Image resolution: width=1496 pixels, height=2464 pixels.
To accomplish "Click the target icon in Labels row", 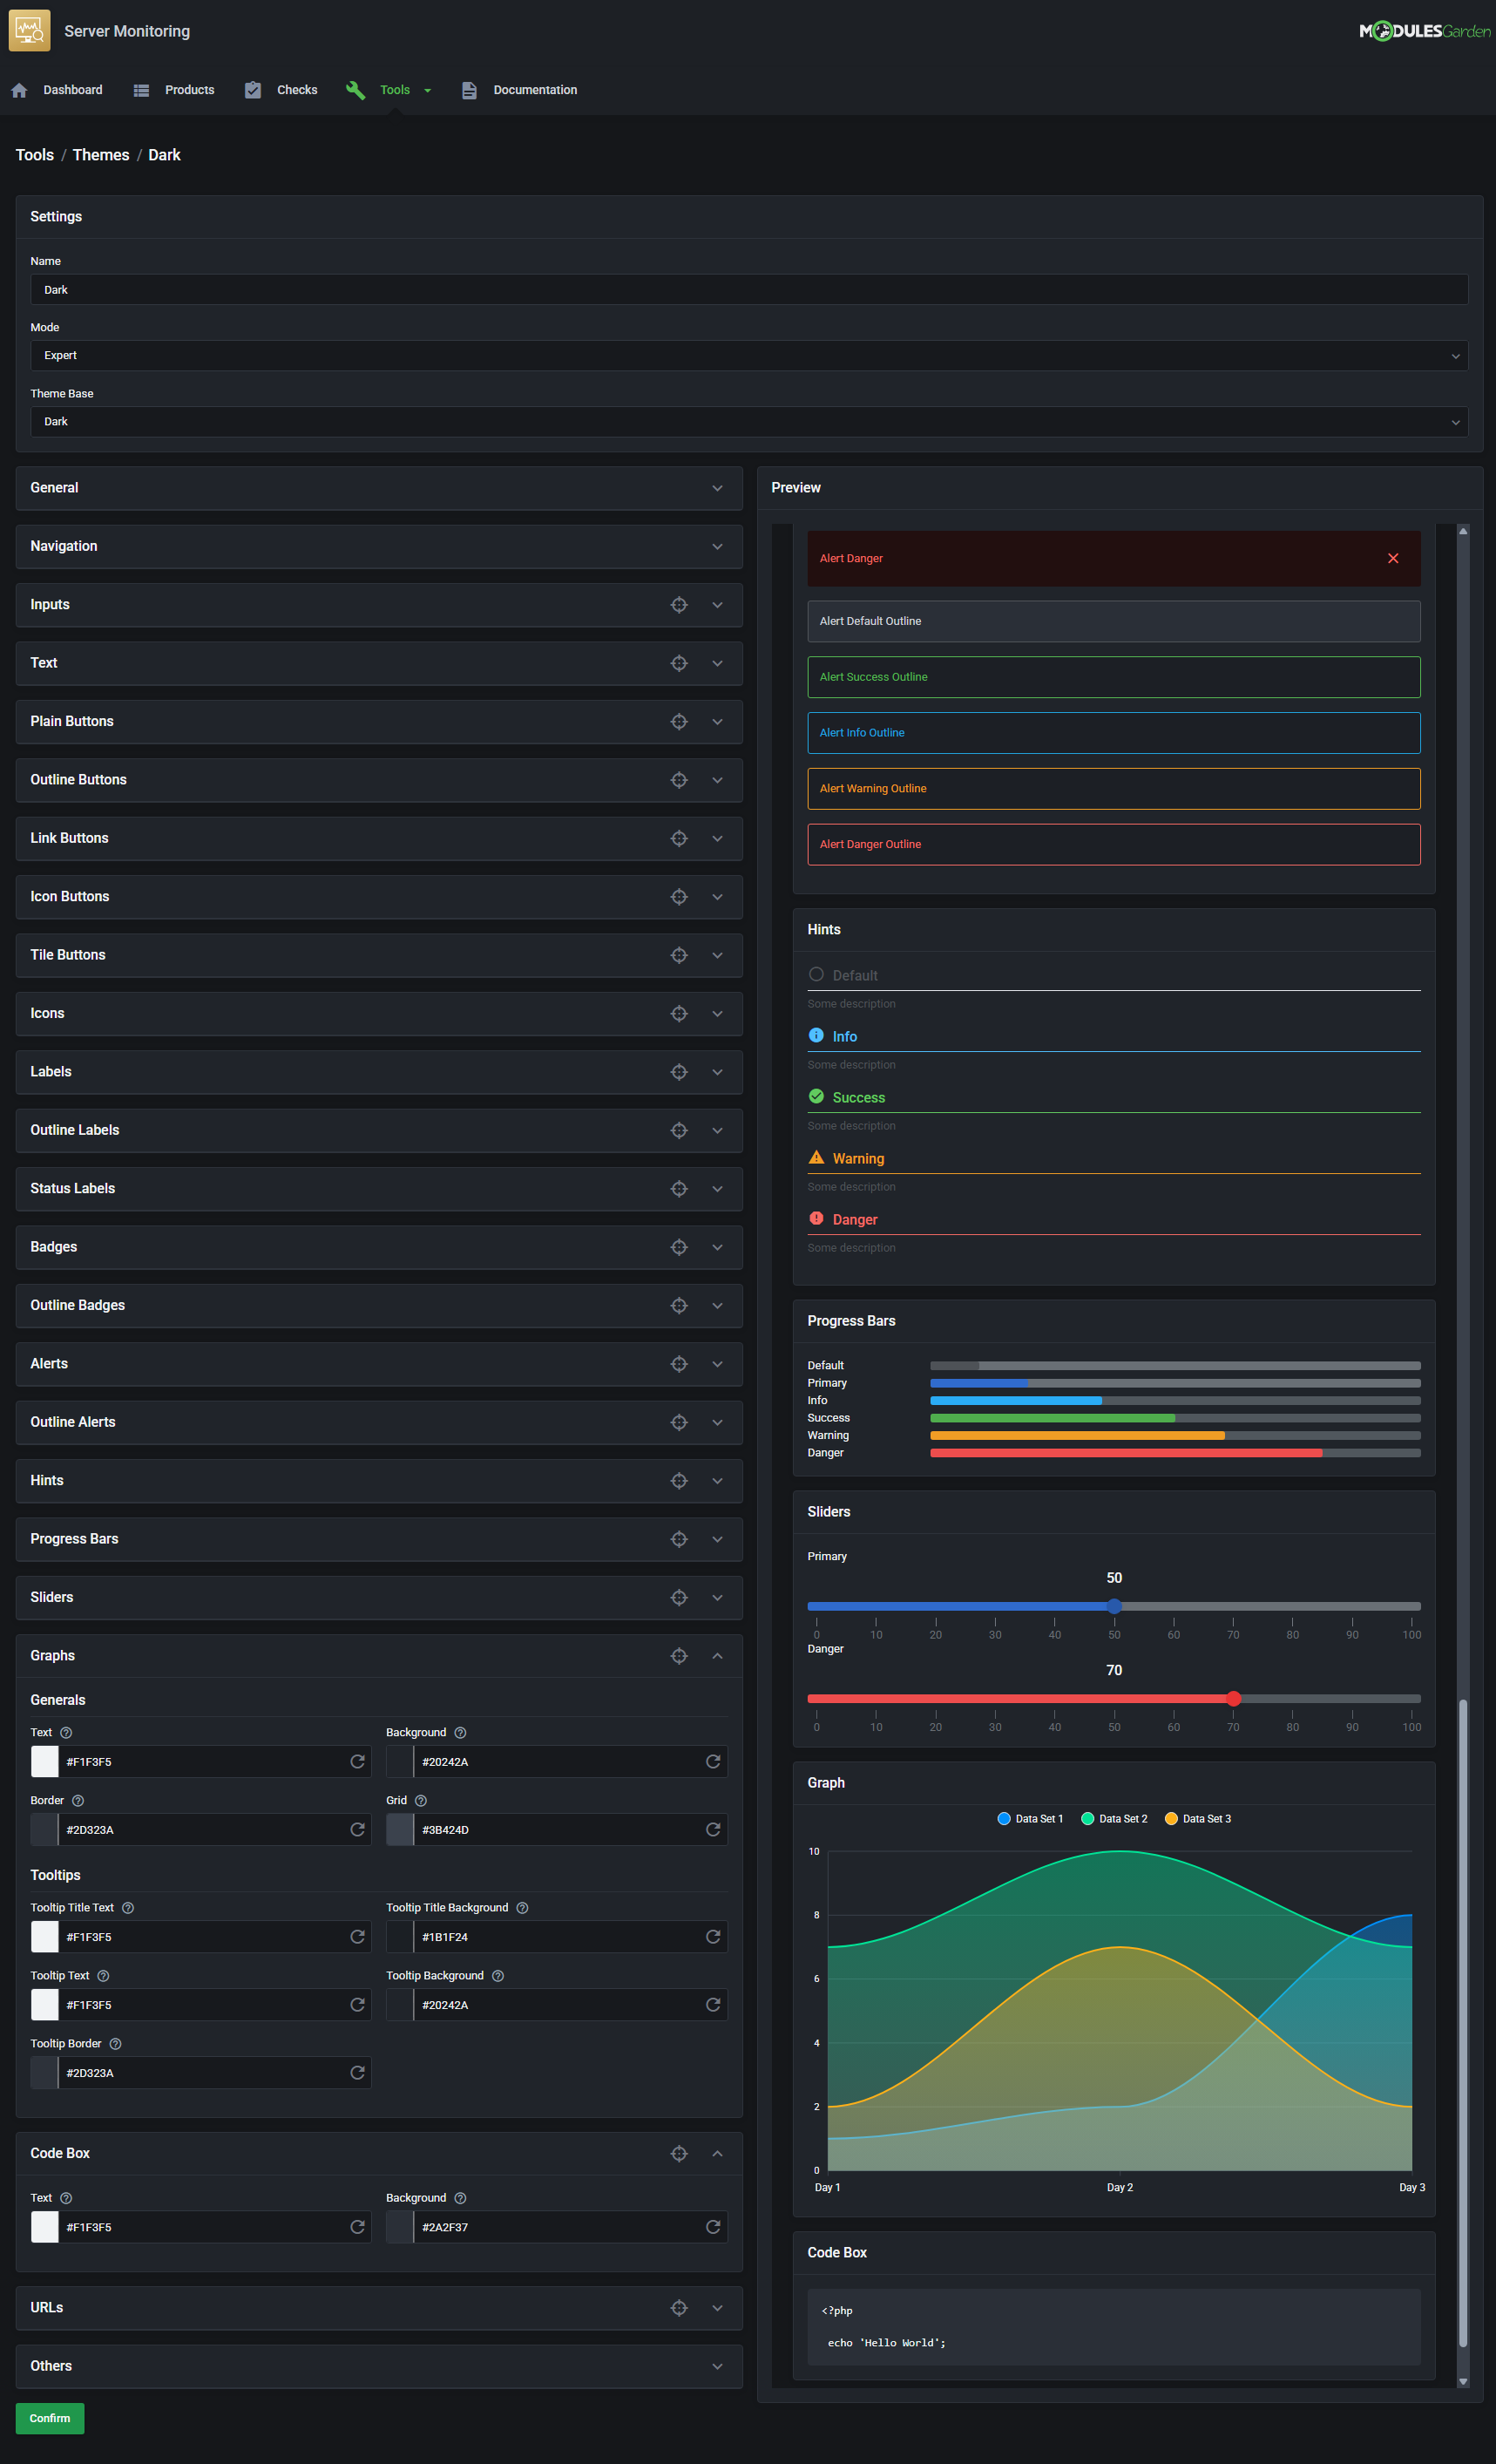I will tap(679, 1072).
